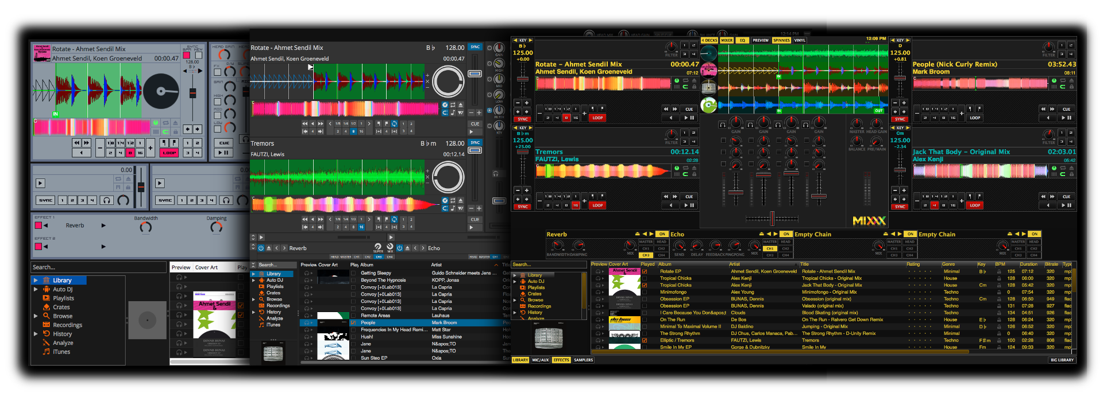Viewport: 1103px width, 397px height.
Task: Click left skin library Search field
Action: click(99, 267)
